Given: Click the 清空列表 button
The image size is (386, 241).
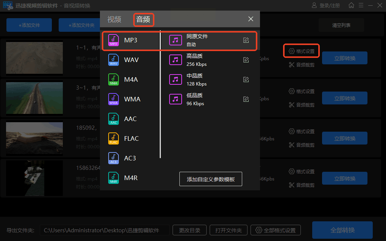Looking at the screenshot, I should click(x=341, y=25).
